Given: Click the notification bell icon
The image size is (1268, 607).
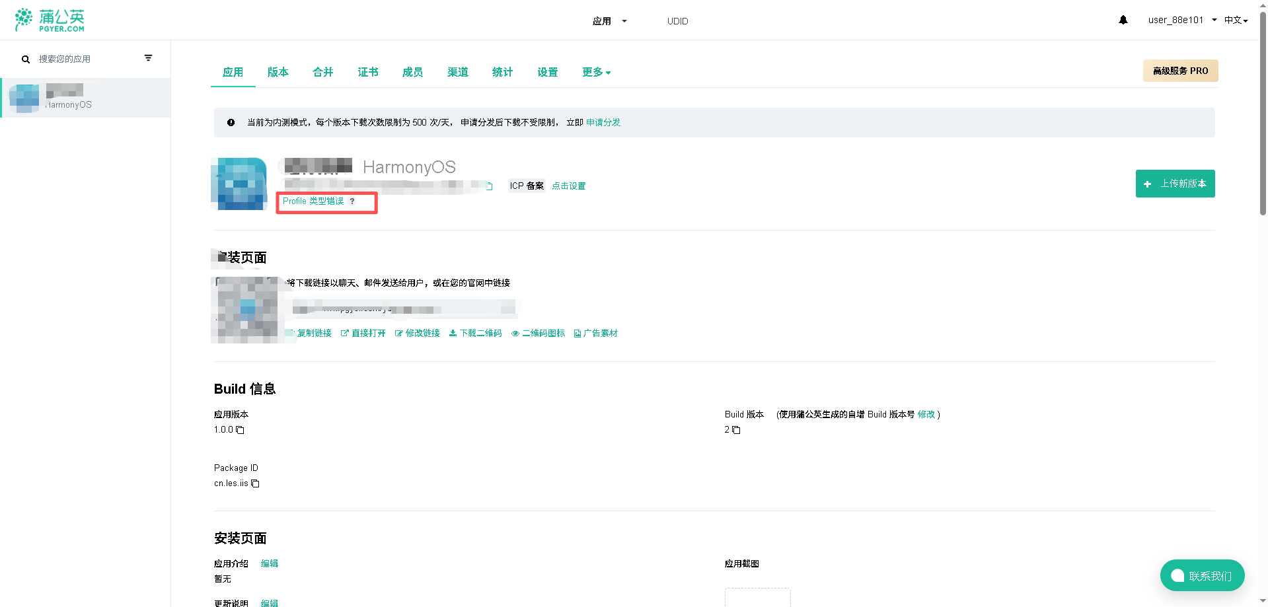Looking at the screenshot, I should [1123, 20].
